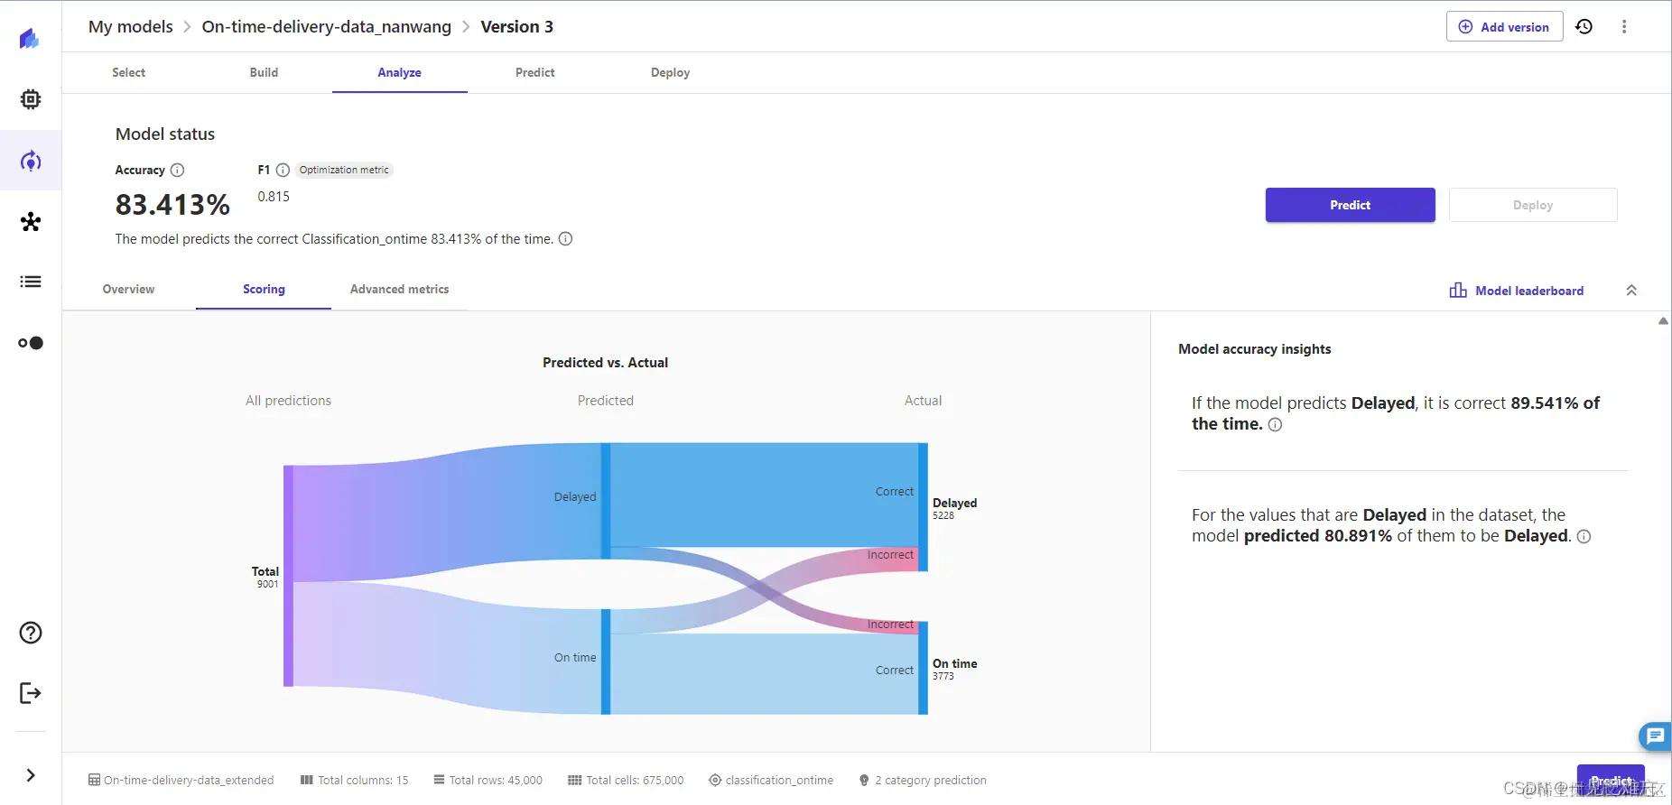Switch to the Select tab
The image size is (1672, 805).
(x=128, y=72)
